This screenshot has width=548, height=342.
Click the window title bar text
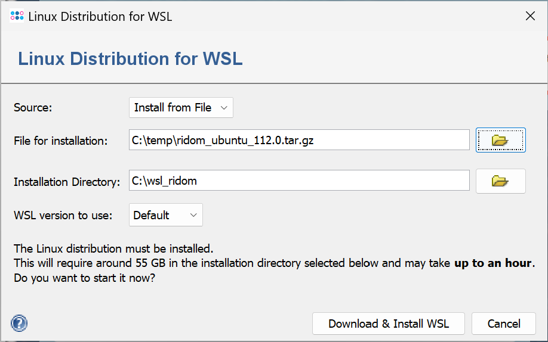(100, 17)
